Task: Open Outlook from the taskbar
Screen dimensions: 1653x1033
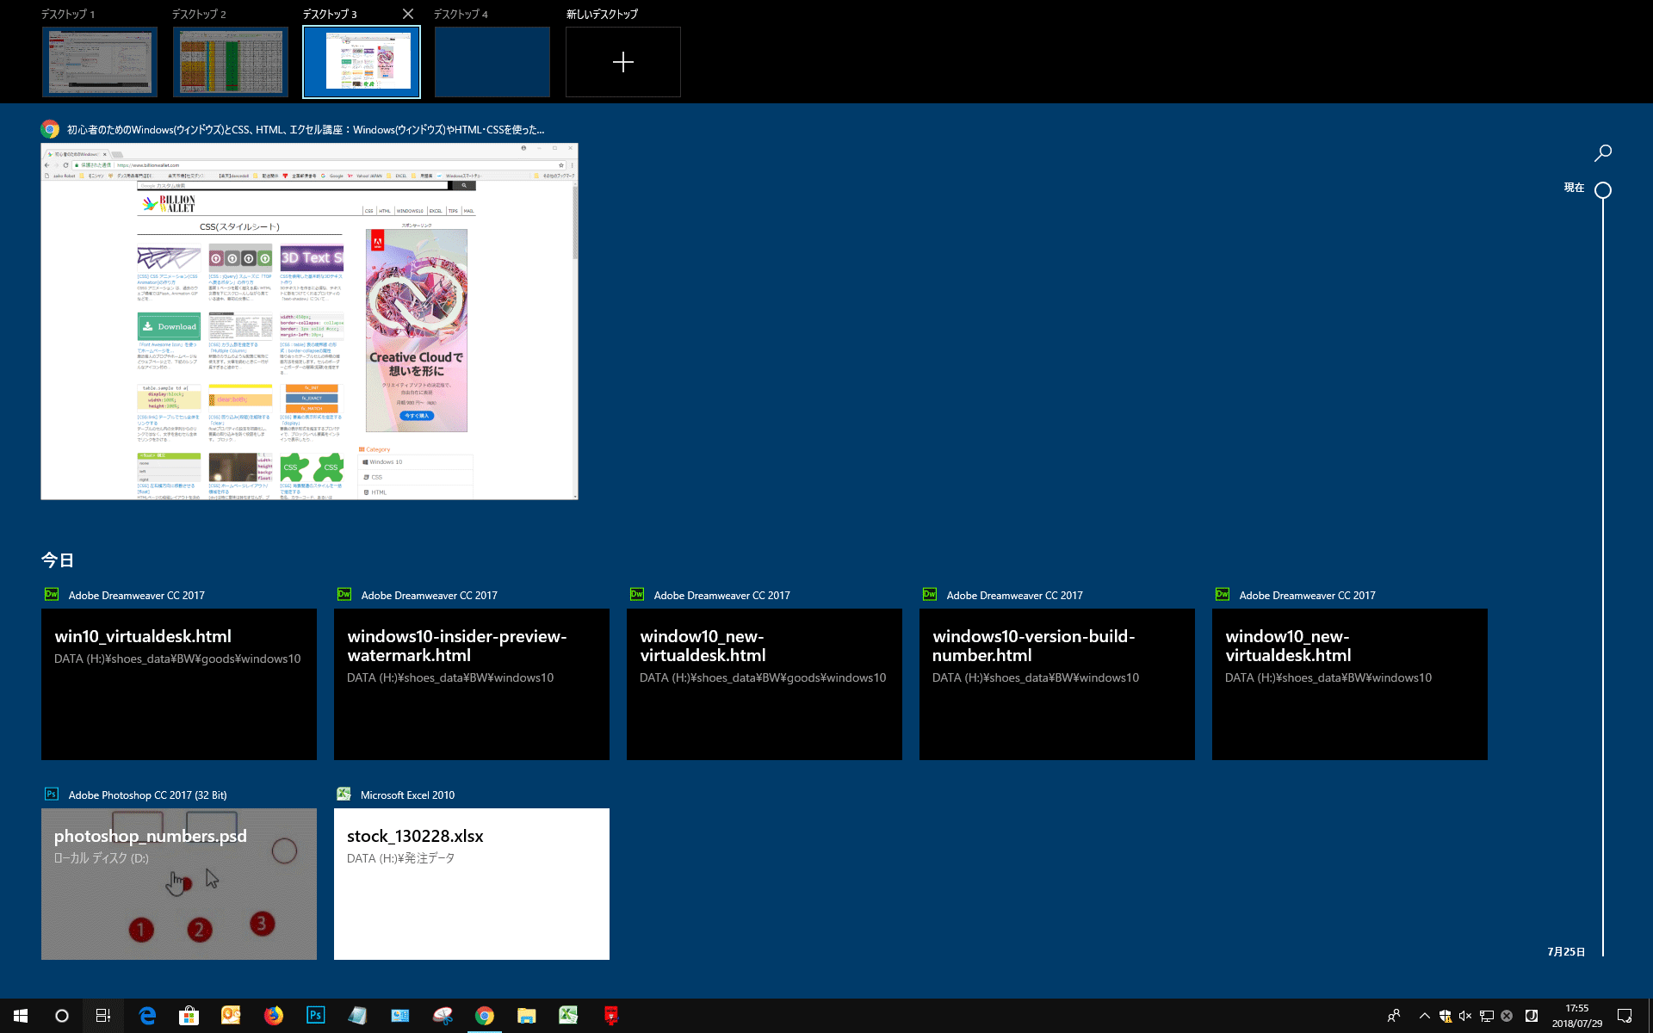Action: coord(232,1016)
